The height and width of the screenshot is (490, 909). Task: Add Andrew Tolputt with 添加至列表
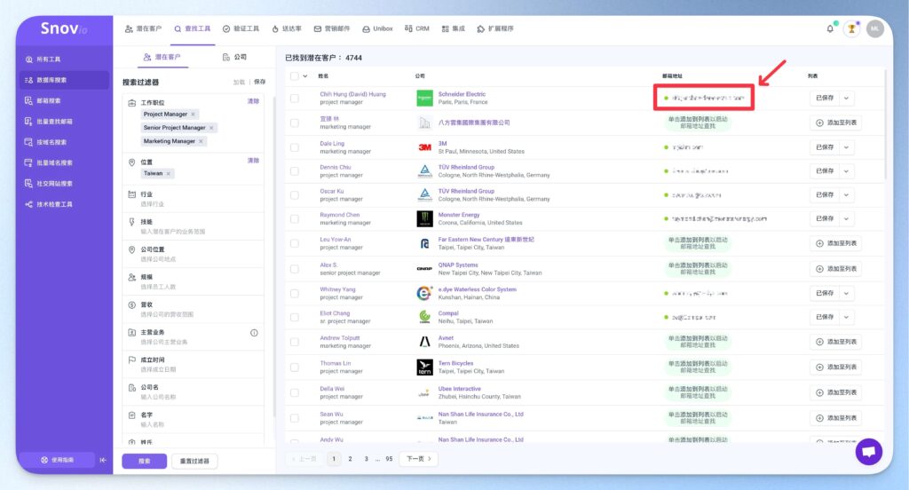tap(835, 342)
